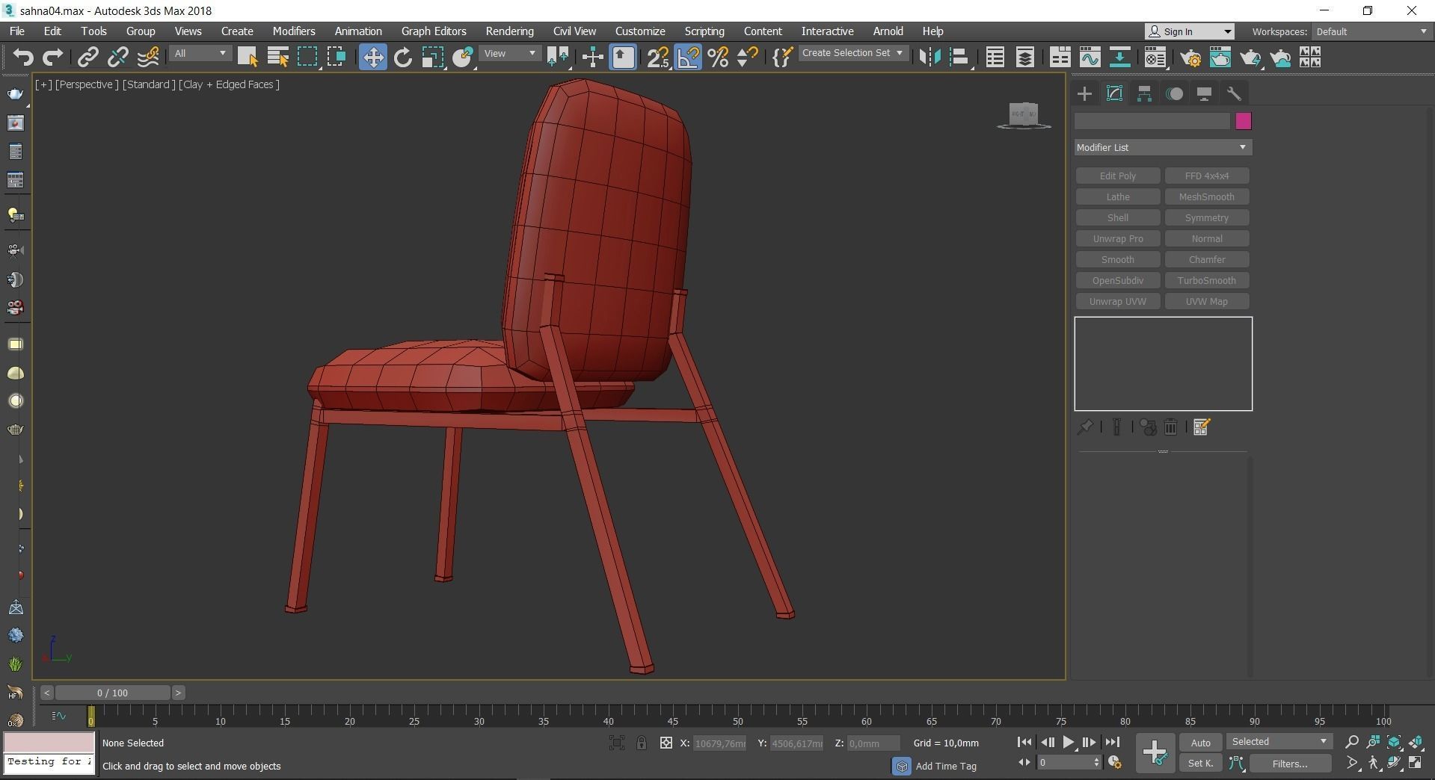Viewport: 1435px width, 780px height.
Task: Open the Workspaces Default dropdown
Action: click(x=1371, y=31)
